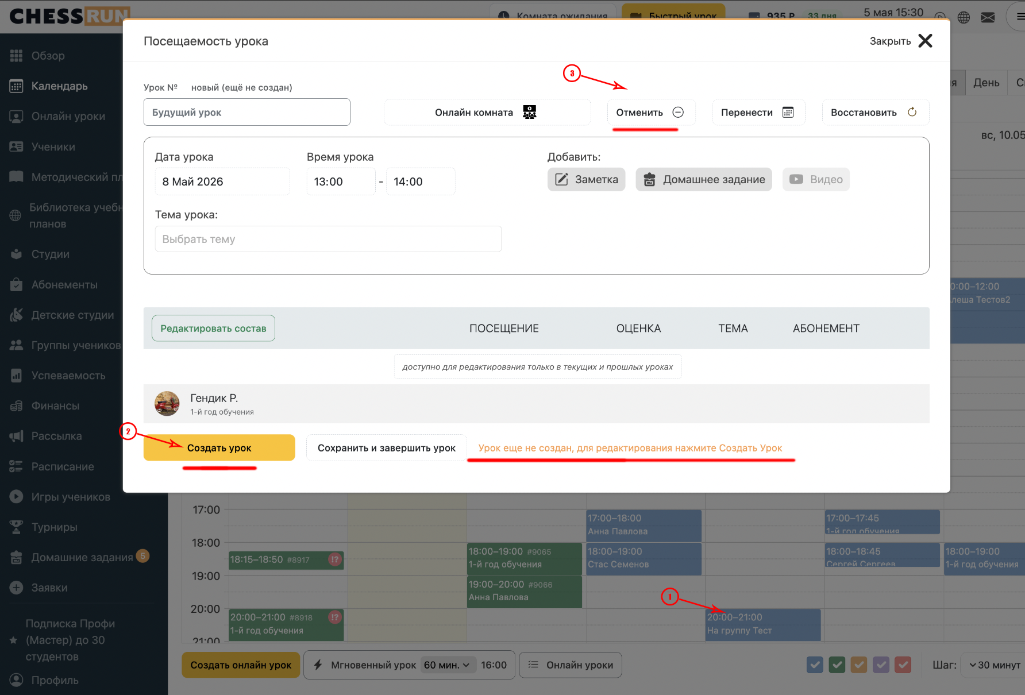
Task: Click the Отменить lesson button
Action: pos(651,113)
